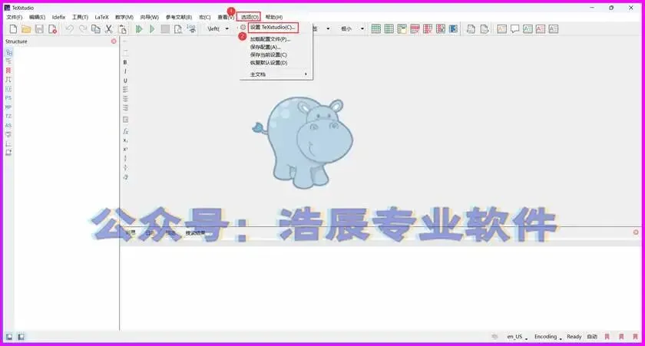Open the 向导(W) menu
The height and width of the screenshot is (346, 645).
point(149,17)
